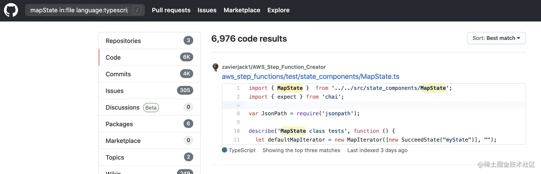Open the MapState.ts file link
The height and width of the screenshot is (174, 541).
[x=310, y=76]
